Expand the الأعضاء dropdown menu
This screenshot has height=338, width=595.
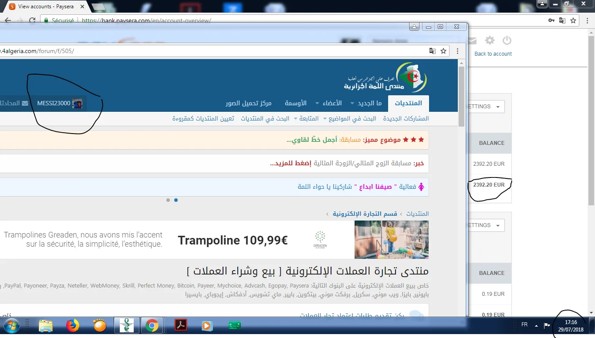click(x=328, y=103)
